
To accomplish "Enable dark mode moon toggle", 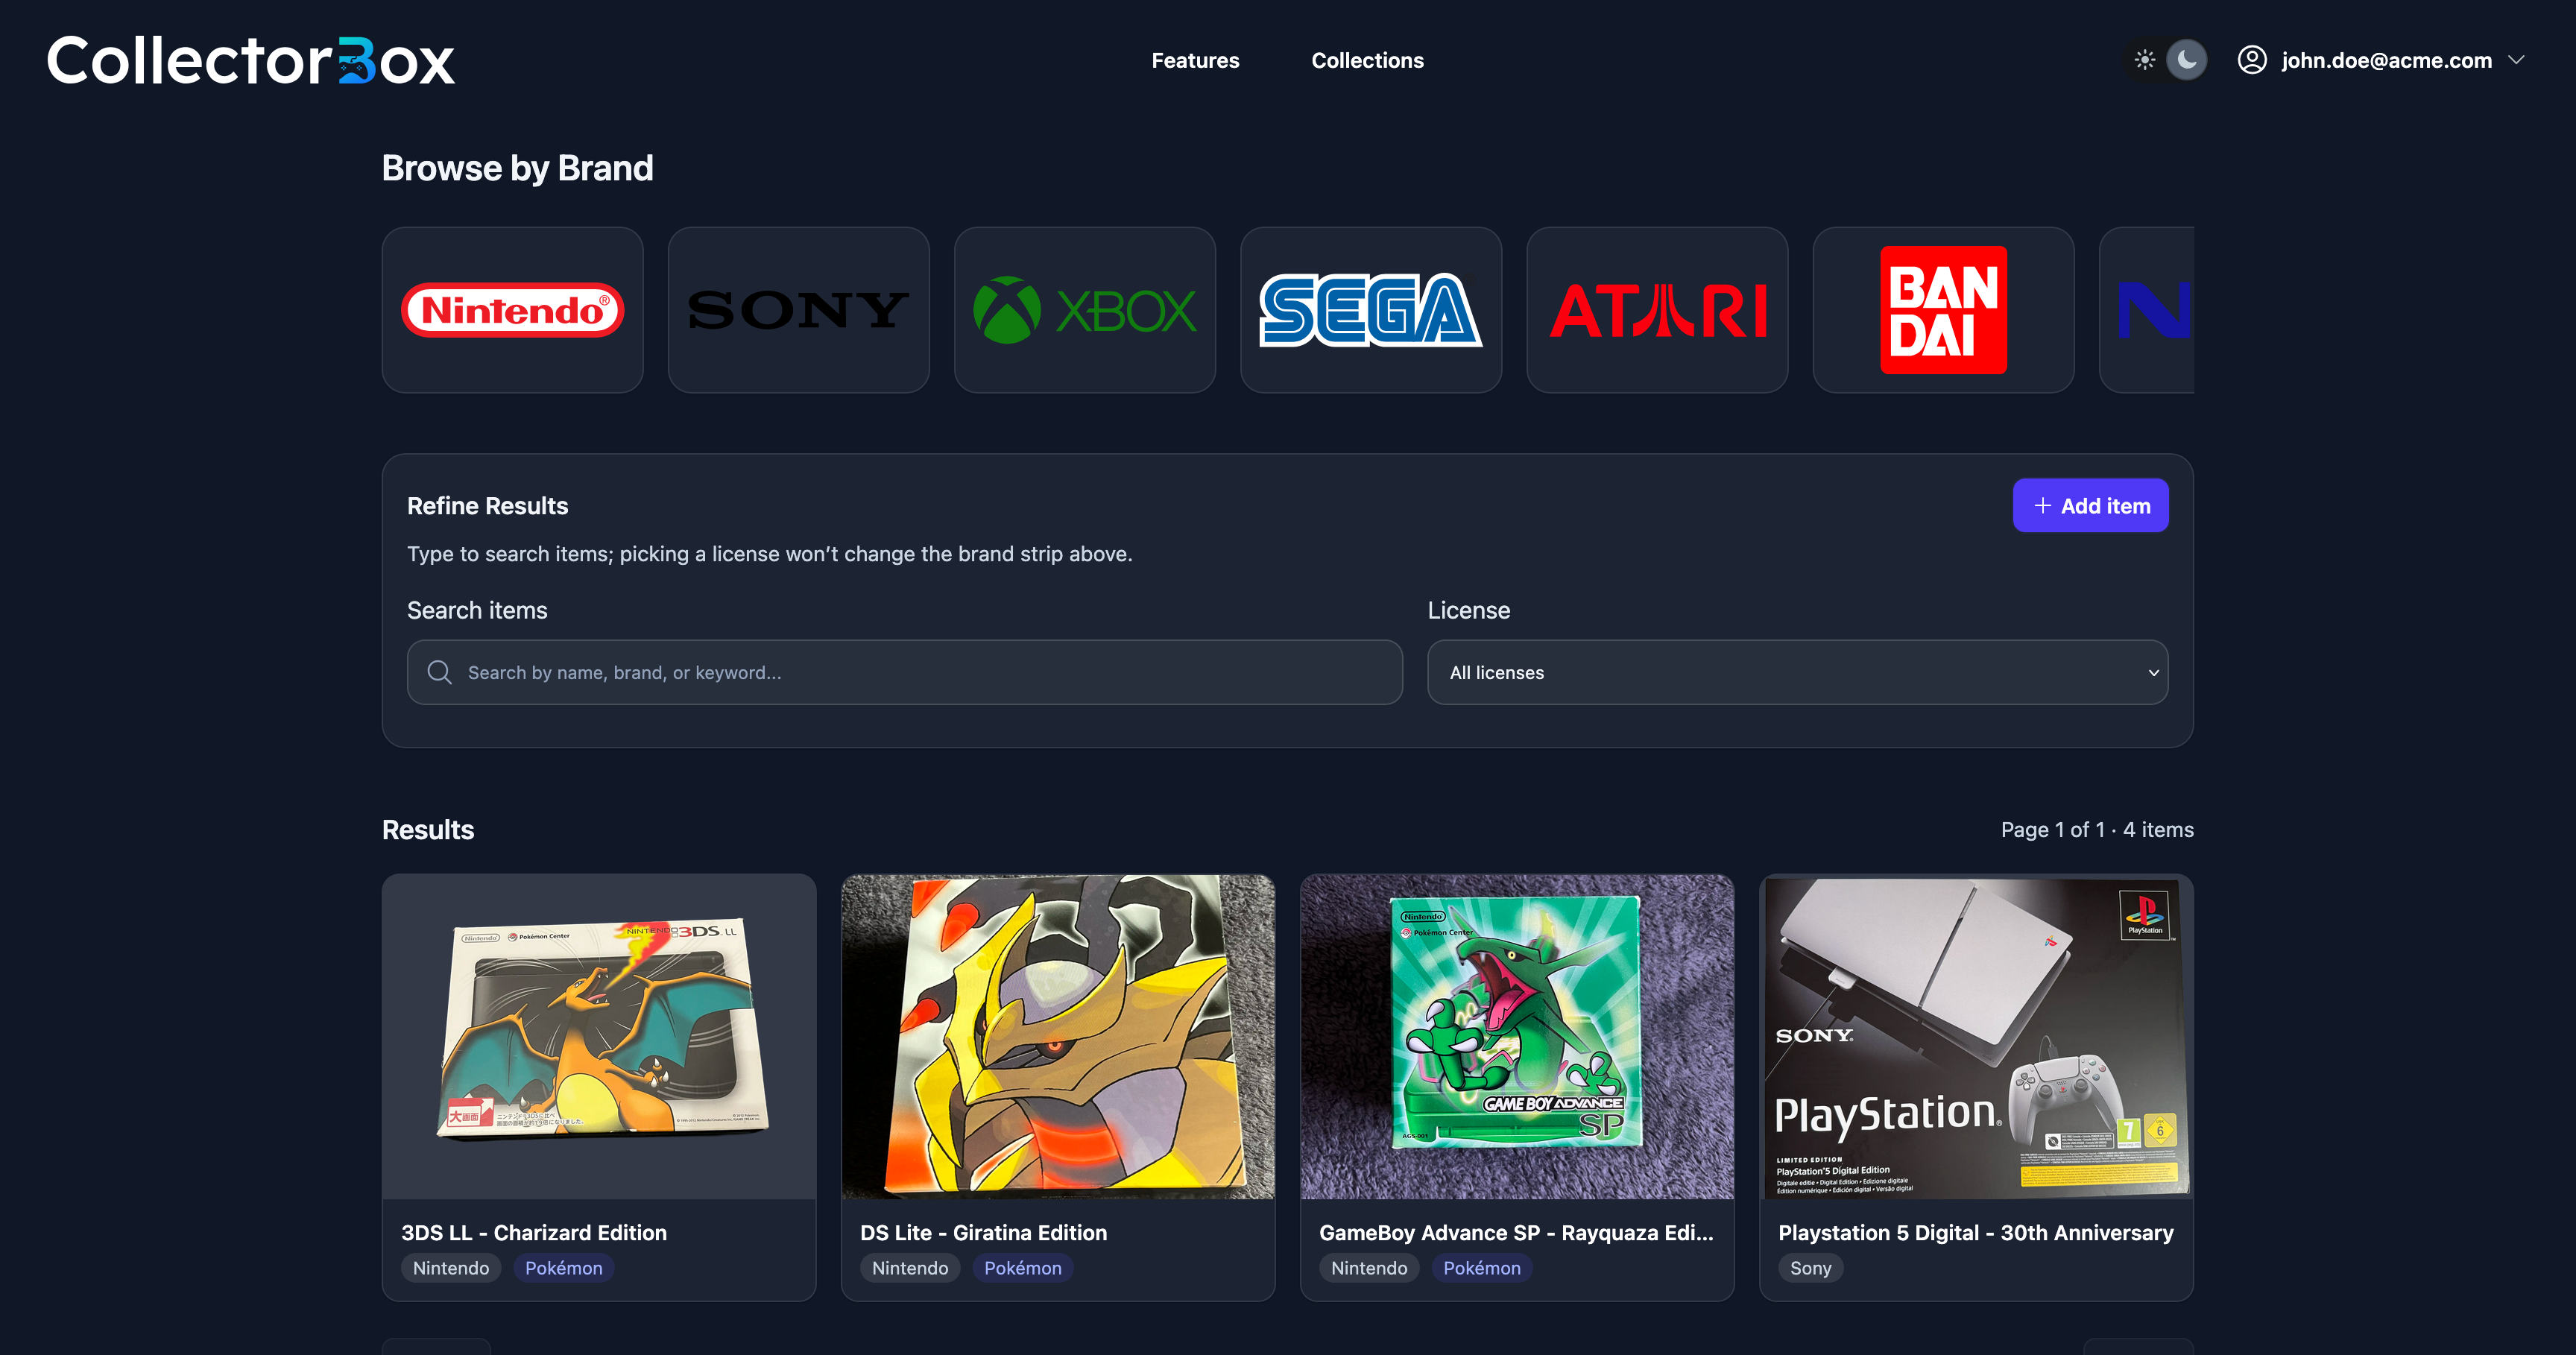I will (x=2186, y=60).
